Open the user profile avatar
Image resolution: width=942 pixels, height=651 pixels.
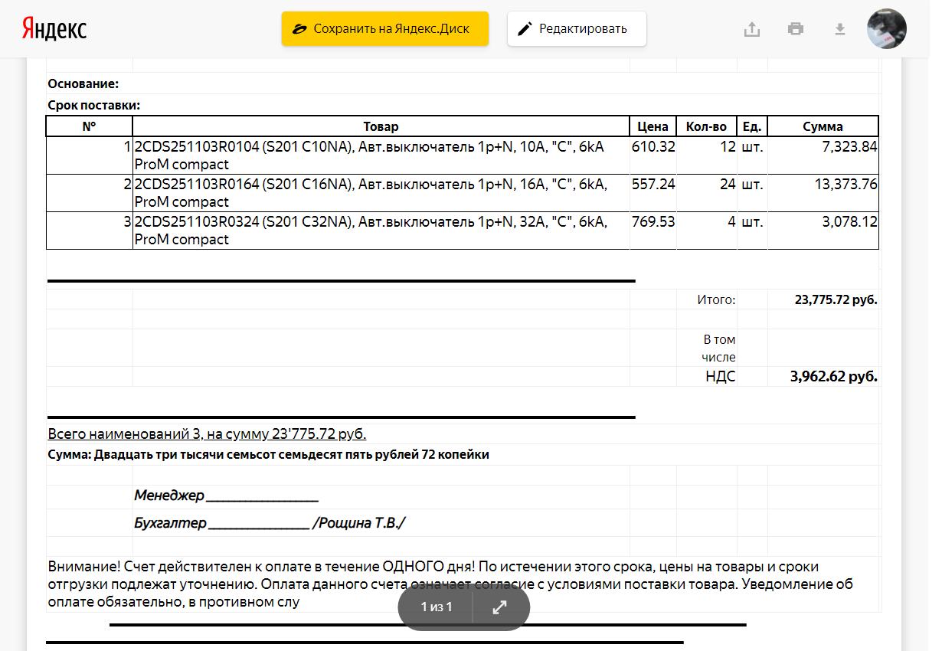point(886,29)
